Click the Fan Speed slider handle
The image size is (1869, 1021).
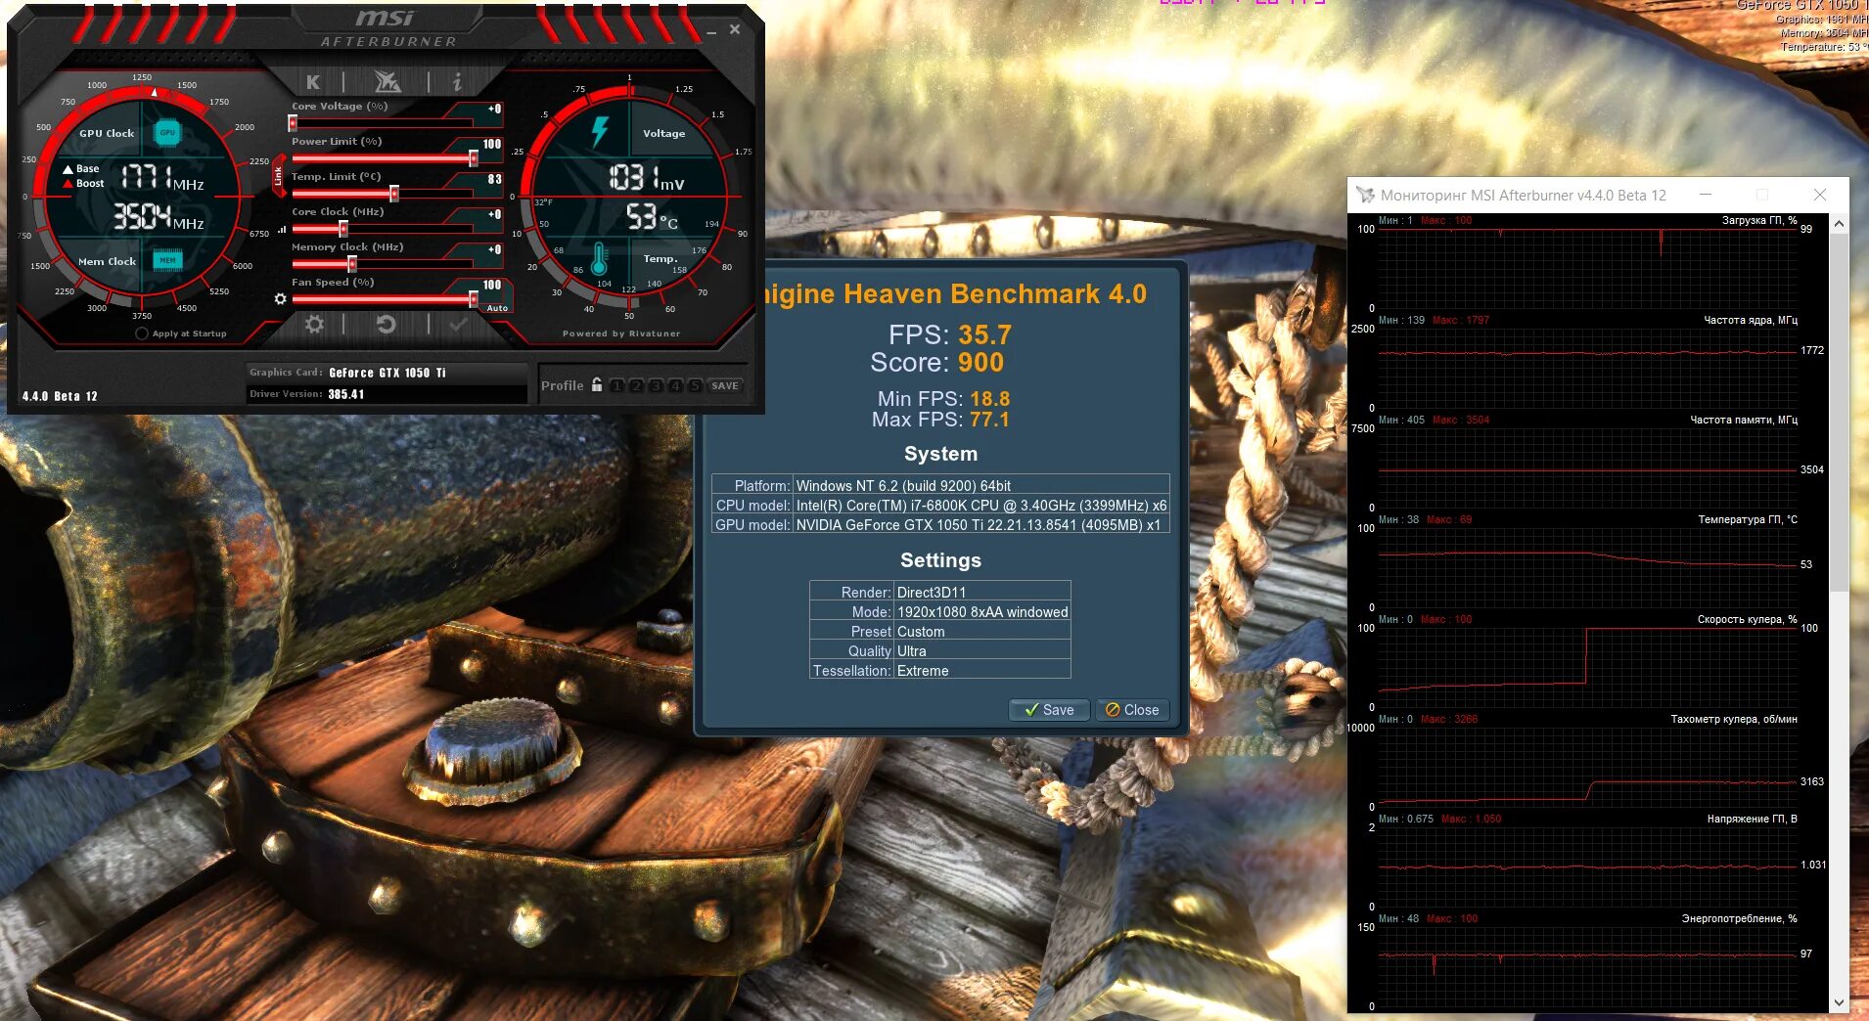474,299
